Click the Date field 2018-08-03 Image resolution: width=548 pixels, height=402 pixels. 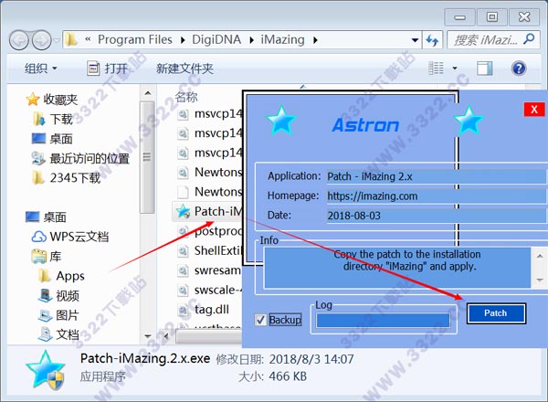437,216
